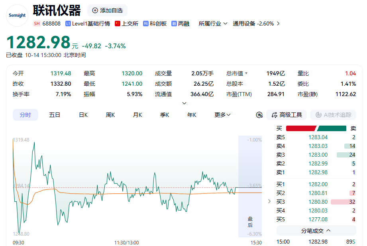Click the 15:00 trade record row
367x246 pixels.
[316, 242]
